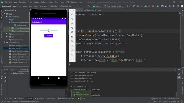Click the emulator volume up icon
Viewport: 184px width, 103px height.
click(x=72, y=19)
